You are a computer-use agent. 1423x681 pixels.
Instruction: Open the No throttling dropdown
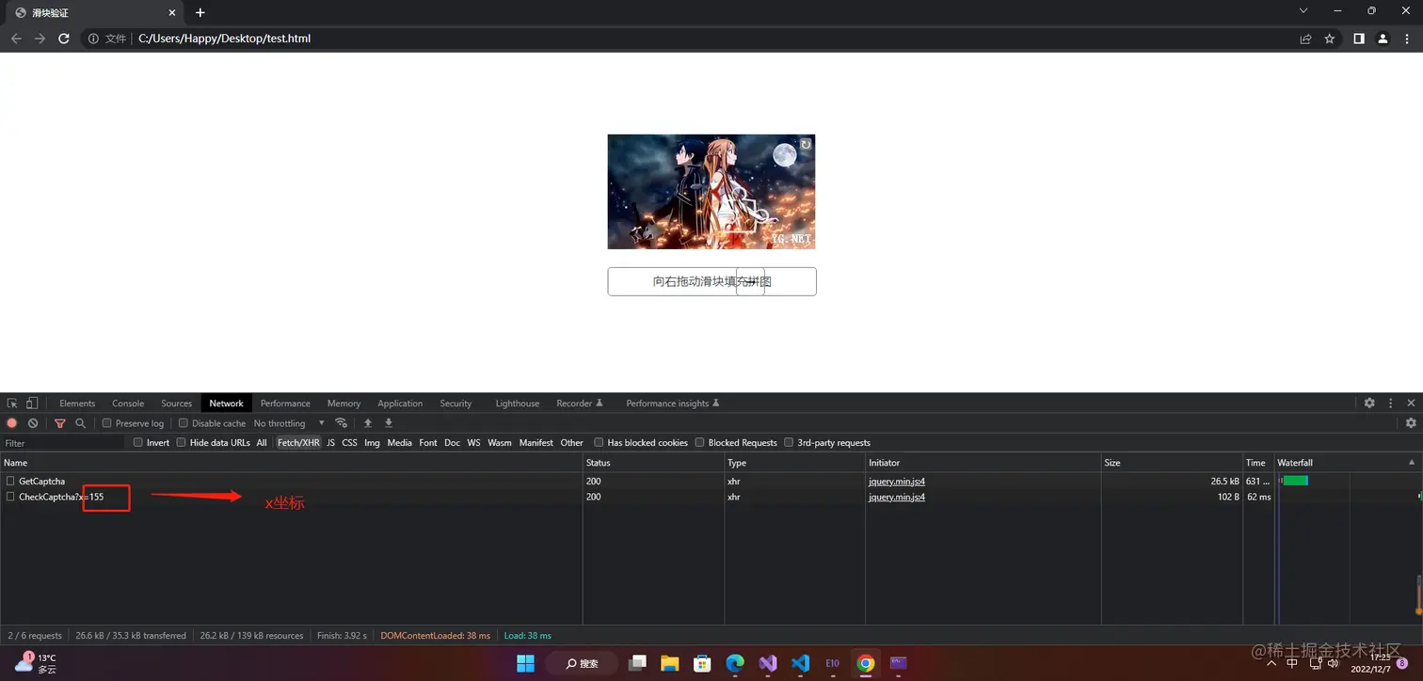289,423
